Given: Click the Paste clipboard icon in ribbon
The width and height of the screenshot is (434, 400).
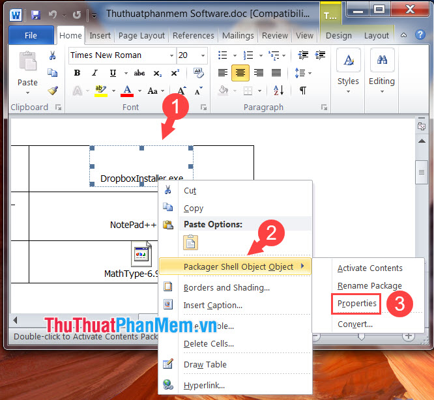Looking at the screenshot, I should 27,61.
